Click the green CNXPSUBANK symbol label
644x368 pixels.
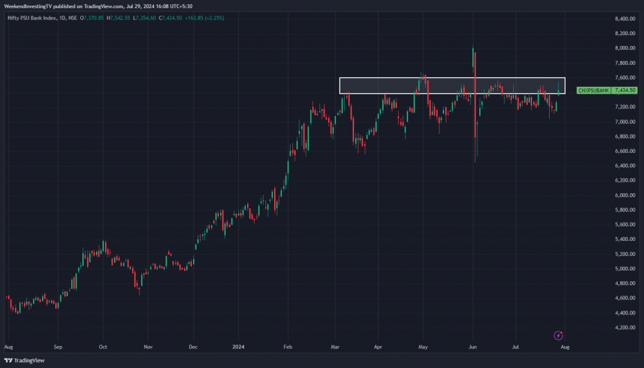tap(593, 91)
